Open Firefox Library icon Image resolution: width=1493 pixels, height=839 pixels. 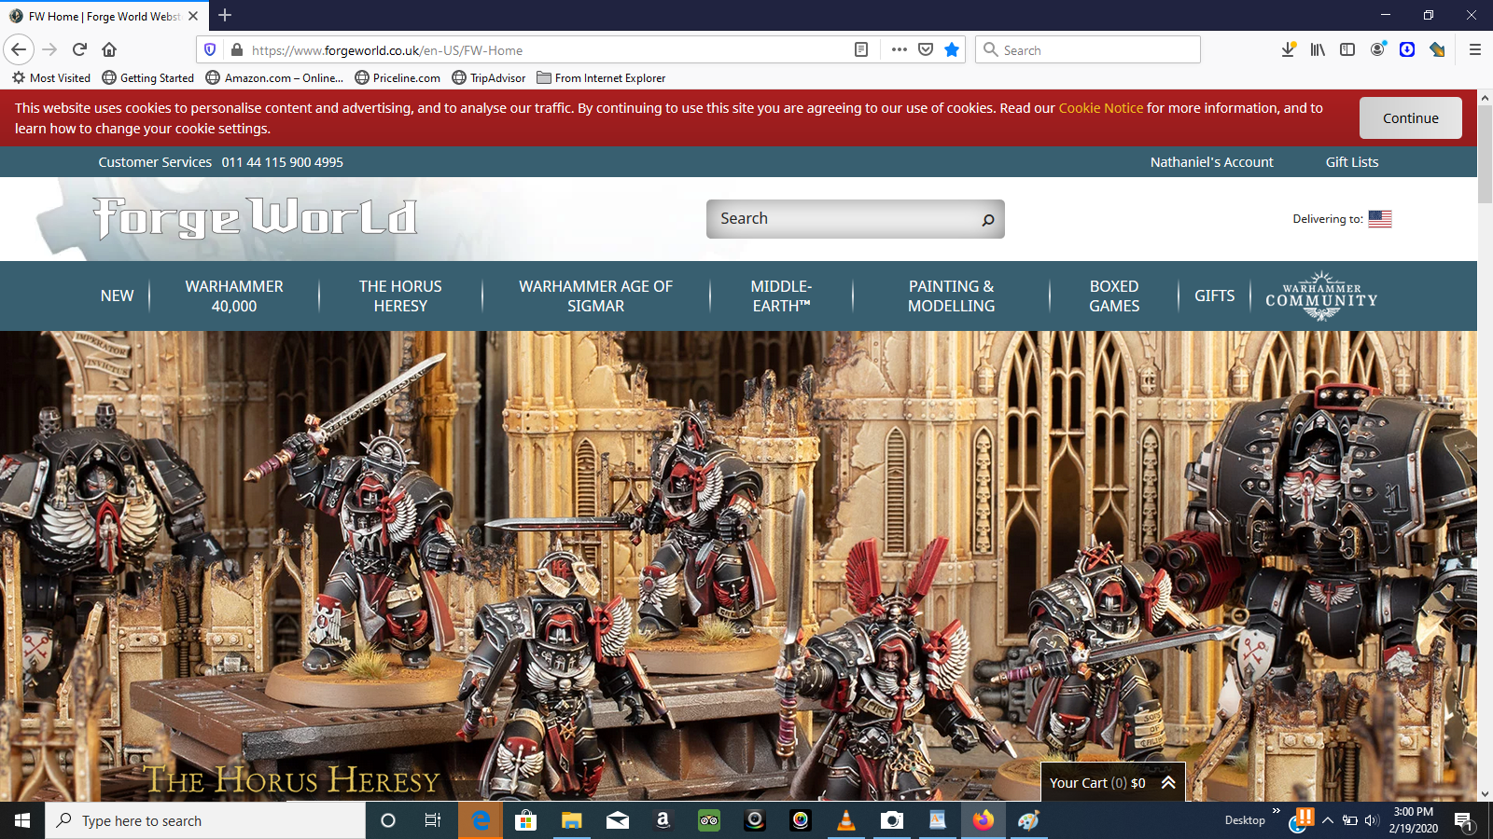[x=1318, y=49]
